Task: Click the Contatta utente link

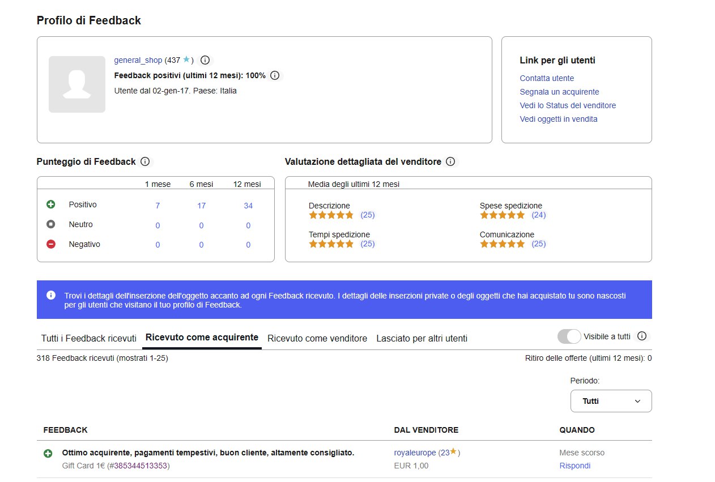Action: [547, 78]
